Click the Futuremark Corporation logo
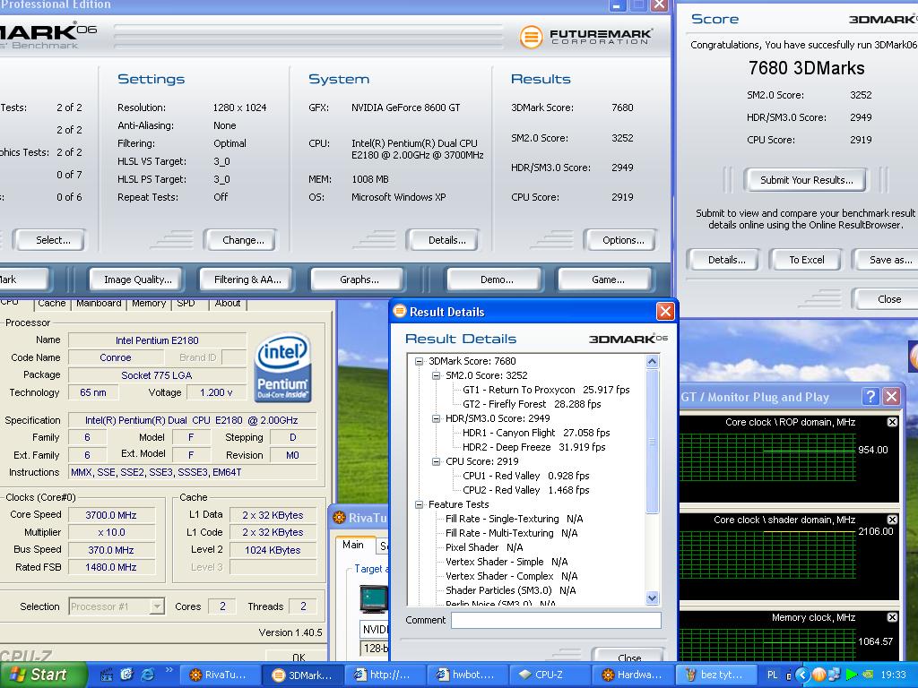918x688 pixels. 585,37
